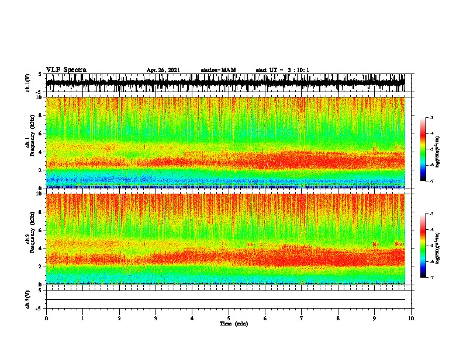Click the time axis tick label "10"

(411, 318)
